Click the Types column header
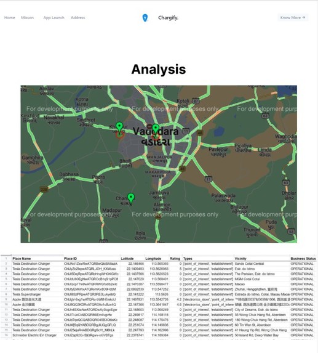Viewport: 318px width, 353px height. [x=188, y=259]
